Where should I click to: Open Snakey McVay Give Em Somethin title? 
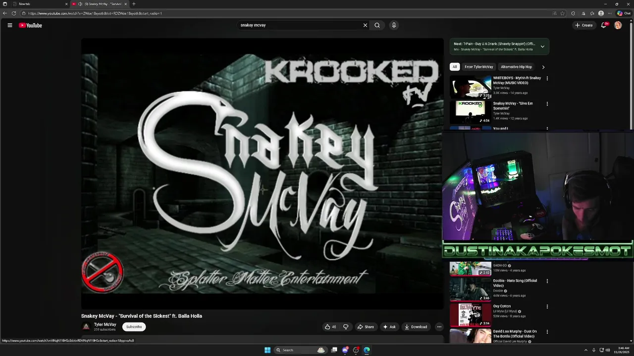click(x=513, y=106)
